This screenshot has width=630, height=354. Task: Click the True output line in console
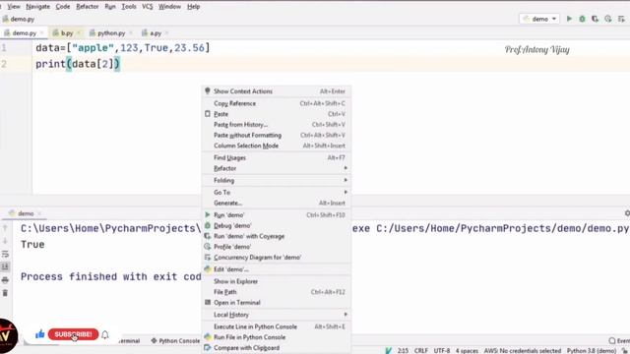click(32, 245)
